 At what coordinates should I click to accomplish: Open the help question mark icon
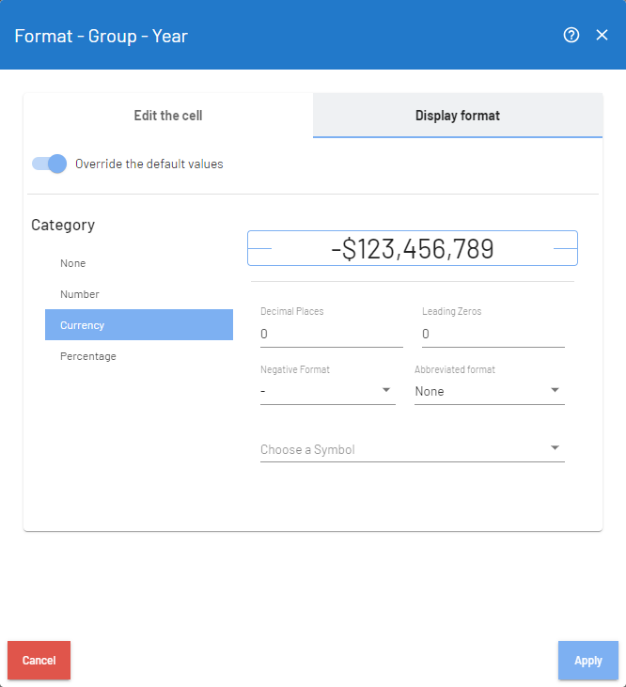[x=571, y=36]
